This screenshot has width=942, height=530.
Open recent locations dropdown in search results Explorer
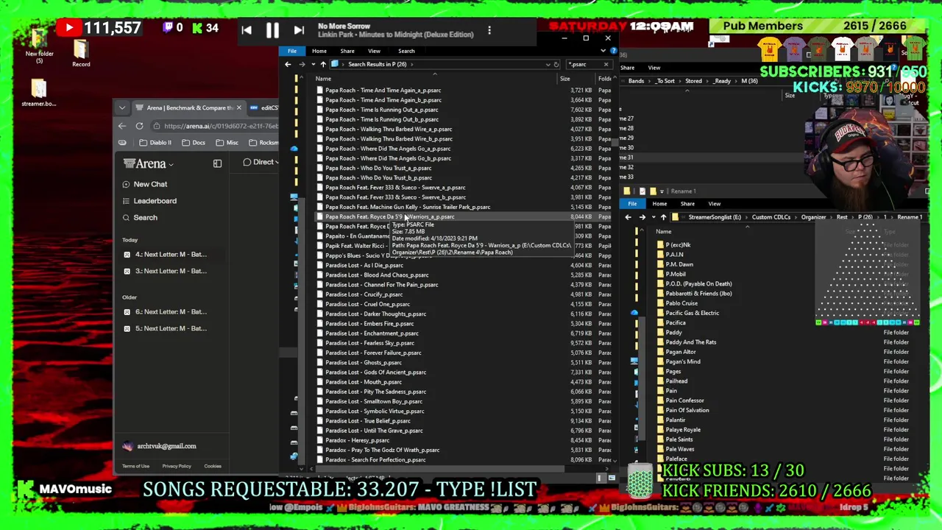click(312, 64)
